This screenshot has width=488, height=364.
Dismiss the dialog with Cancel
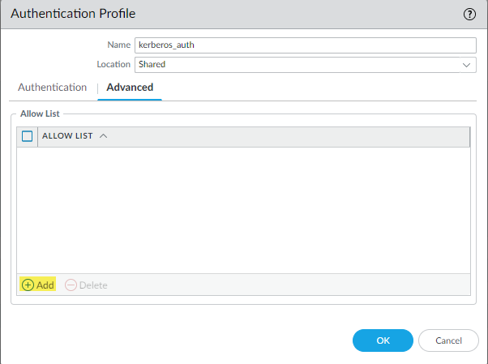coord(448,340)
